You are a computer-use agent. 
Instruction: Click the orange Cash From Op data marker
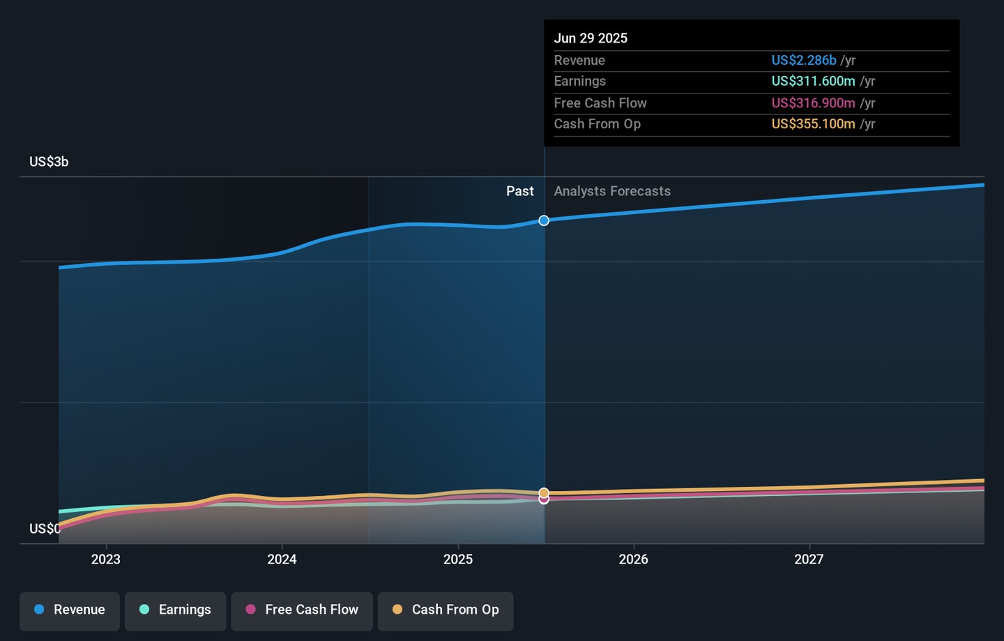tap(544, 492)
